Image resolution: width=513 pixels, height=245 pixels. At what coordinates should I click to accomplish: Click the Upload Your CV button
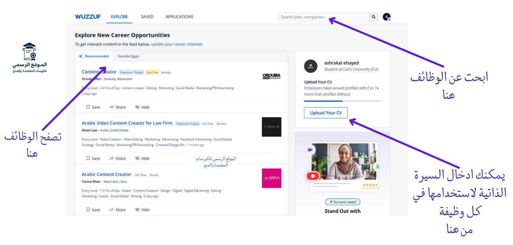326,113
